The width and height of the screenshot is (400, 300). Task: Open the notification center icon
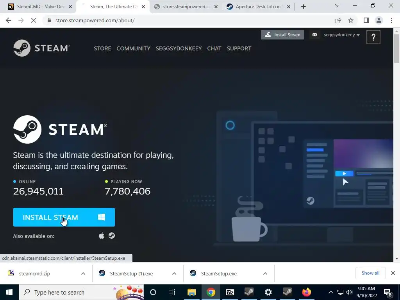pyautogui.click(x=388, y=292)
